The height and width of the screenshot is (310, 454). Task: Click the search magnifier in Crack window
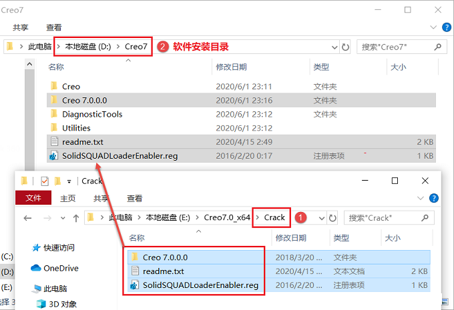[425, 218]
